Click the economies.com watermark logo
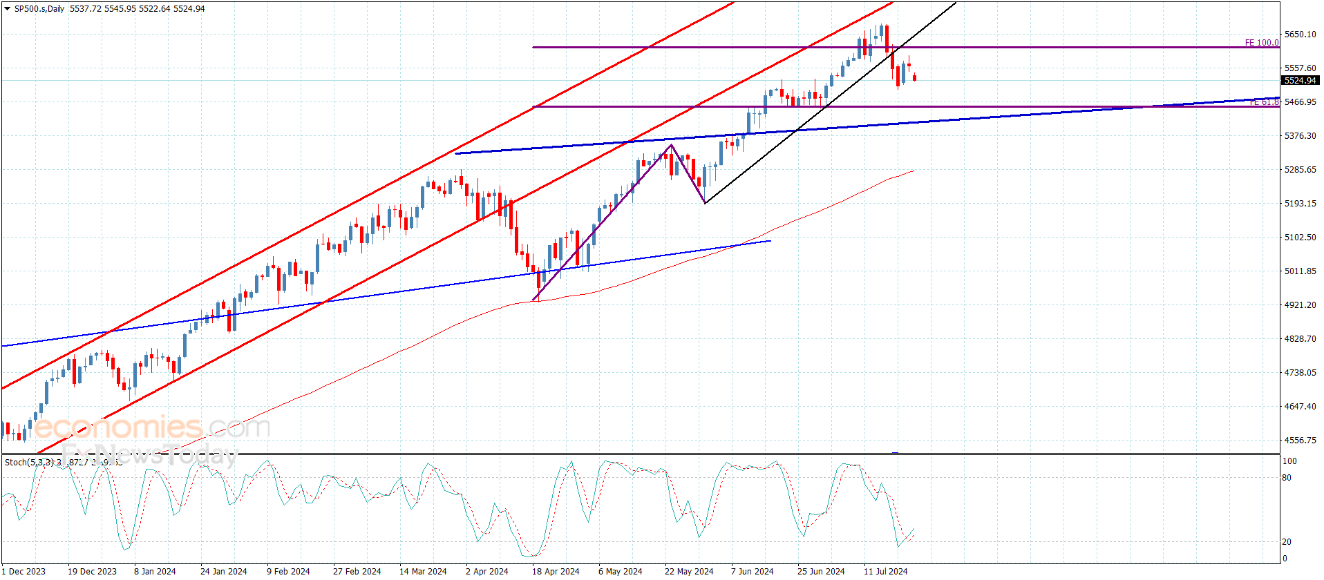 [x=152, y=427]
